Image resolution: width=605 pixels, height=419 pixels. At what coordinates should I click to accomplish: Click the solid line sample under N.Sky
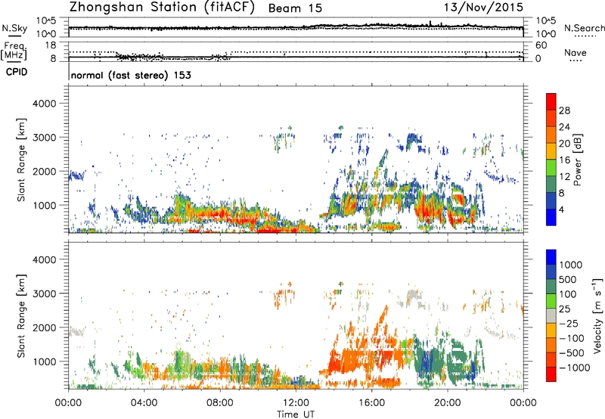point(14,36)
